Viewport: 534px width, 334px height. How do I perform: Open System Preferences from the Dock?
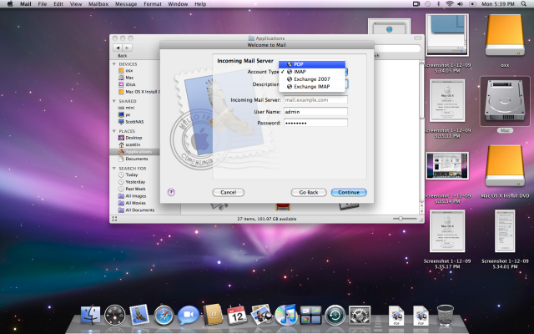[360, 316]
